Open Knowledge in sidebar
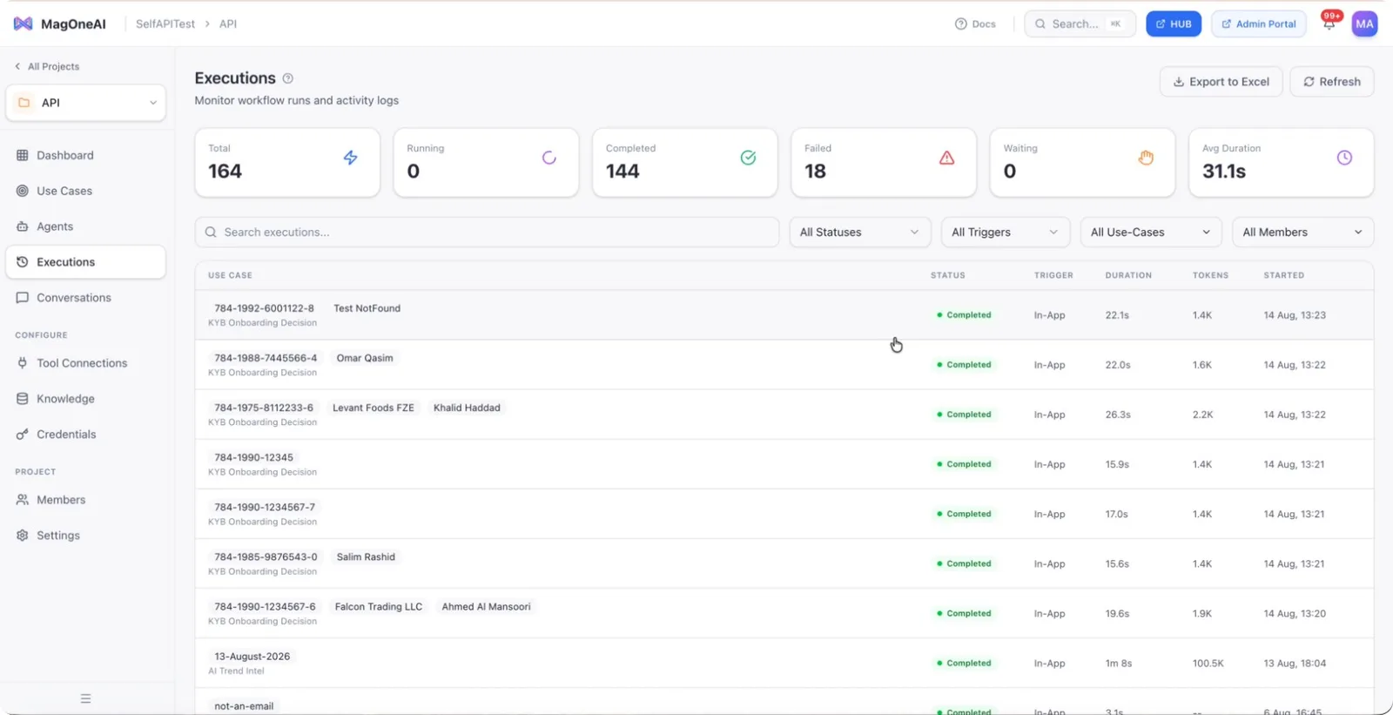Viewport: 1393px width, 715px height. coord(85,399)
